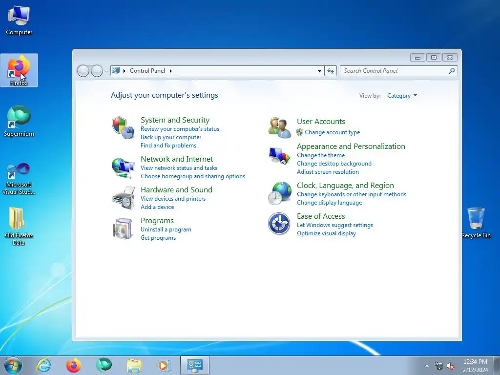Open the Network and Internet globe icon
This screenshot has height=375, width=500.
tap(123, 167)
